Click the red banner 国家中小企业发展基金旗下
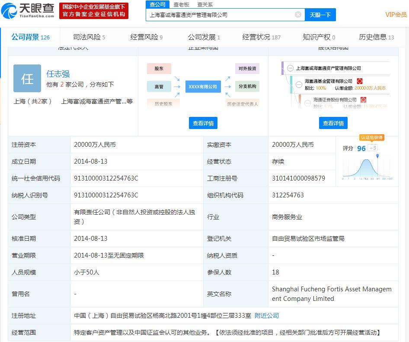The image size is (409, 342). (94, 11)
